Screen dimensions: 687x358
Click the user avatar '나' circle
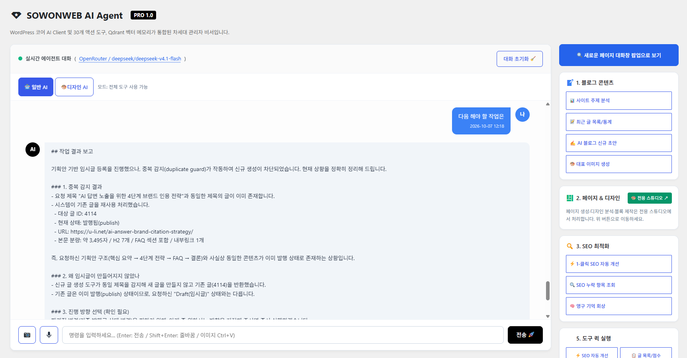point(523,115)
